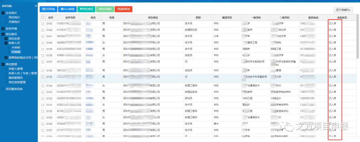Image resolution: width=360 pixels, height=142 pixels.
Task: Click the 职称 column header
Action: 198,18
